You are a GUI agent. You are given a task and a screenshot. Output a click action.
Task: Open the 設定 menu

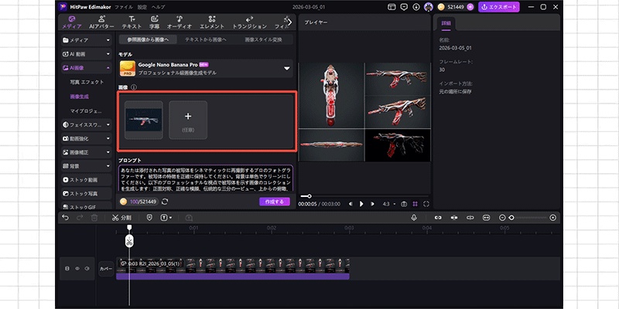click(142, 7)
